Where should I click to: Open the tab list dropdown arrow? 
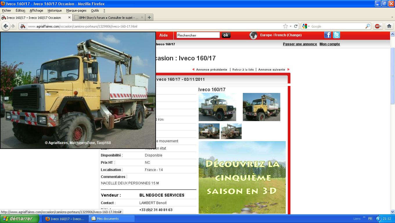tap(392, 17)
